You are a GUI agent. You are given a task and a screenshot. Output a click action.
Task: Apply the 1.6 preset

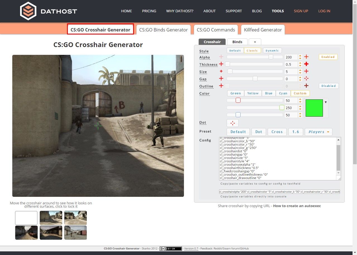click(x=296, y=132)
